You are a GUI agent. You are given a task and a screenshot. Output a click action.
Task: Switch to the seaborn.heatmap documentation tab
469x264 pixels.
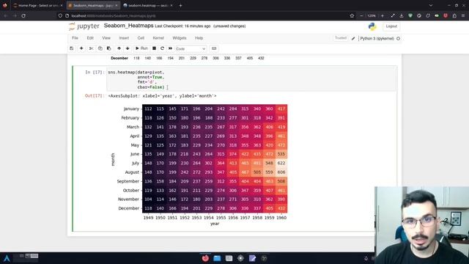(148, 5)
